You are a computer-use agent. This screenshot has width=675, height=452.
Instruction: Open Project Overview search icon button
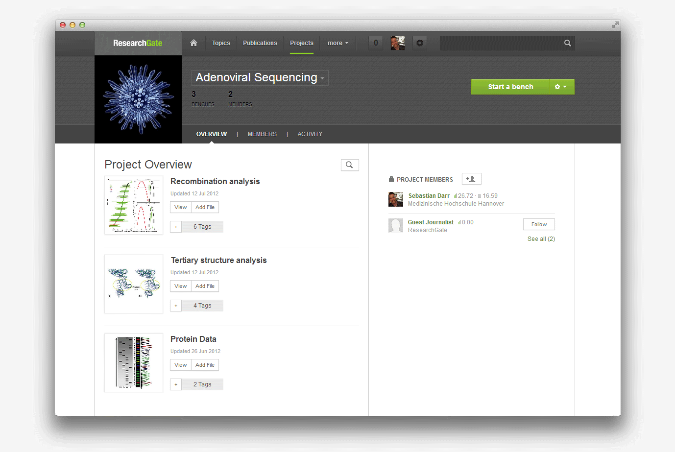click(x=350, y=165)
